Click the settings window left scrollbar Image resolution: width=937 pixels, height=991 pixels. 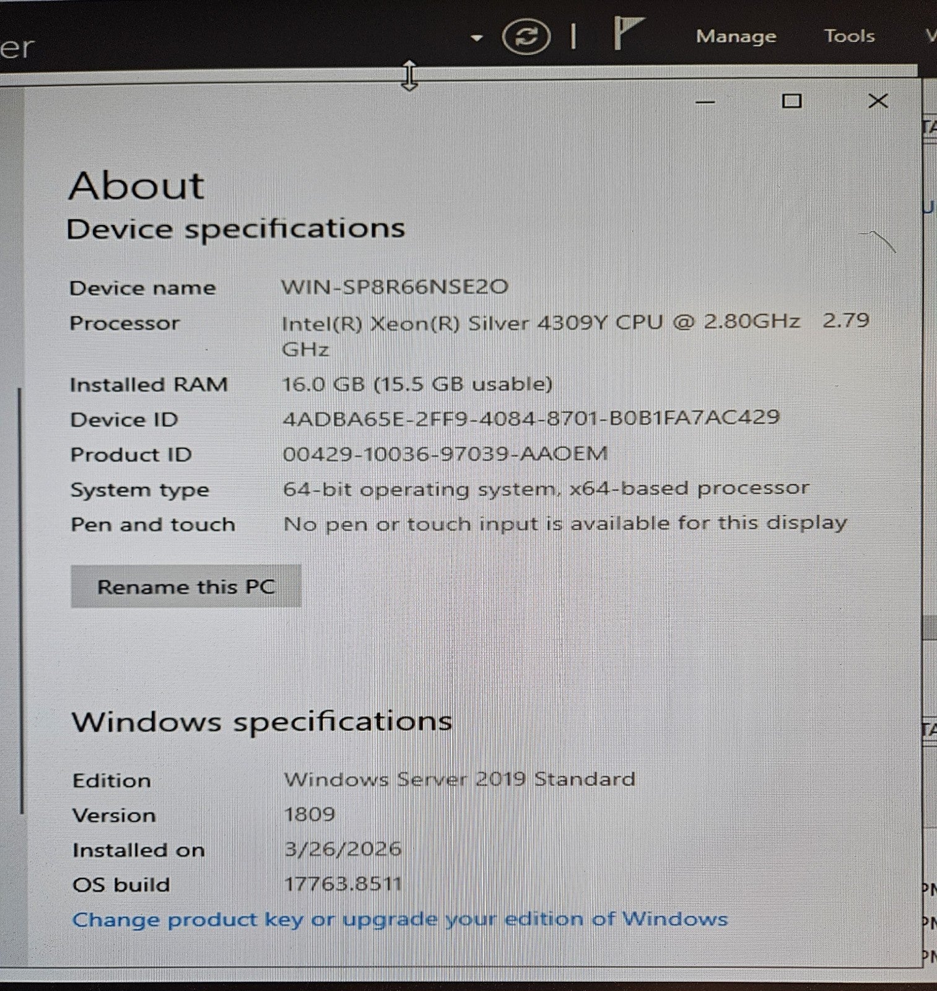21,601
